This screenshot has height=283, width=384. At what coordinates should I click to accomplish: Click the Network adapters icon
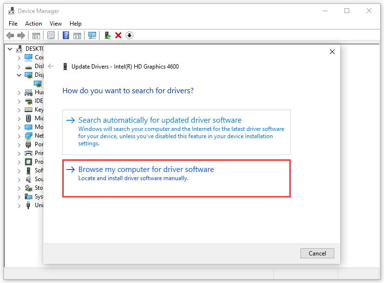[28, 136]
